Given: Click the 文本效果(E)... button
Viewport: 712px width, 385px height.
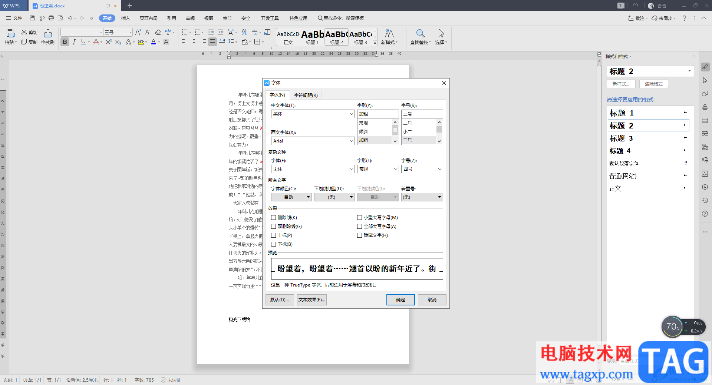Looking at the screenshot, I should tap(312, 300).
